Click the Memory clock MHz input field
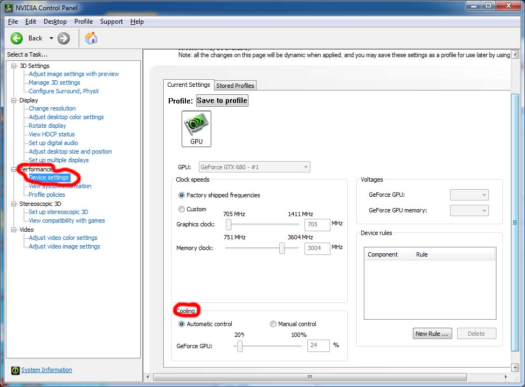Image resolution: width=525 pixels, height=387 pixels. pyautogui.click(x=317, y=248)
